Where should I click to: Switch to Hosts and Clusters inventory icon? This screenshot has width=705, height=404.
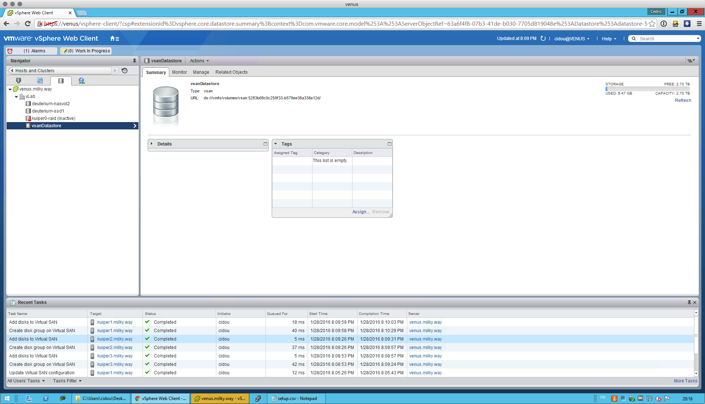click(x=19, y=81)
